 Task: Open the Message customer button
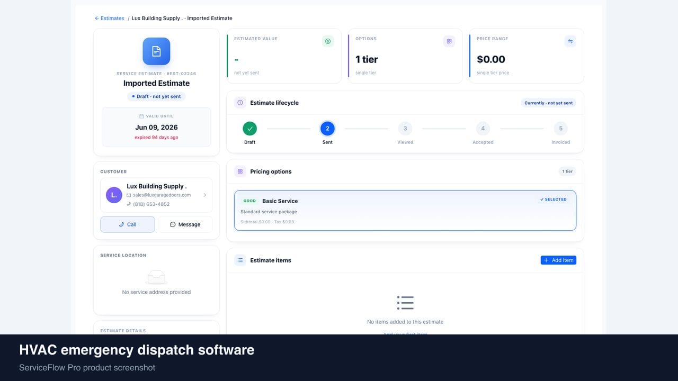click(x=185, y=224)
